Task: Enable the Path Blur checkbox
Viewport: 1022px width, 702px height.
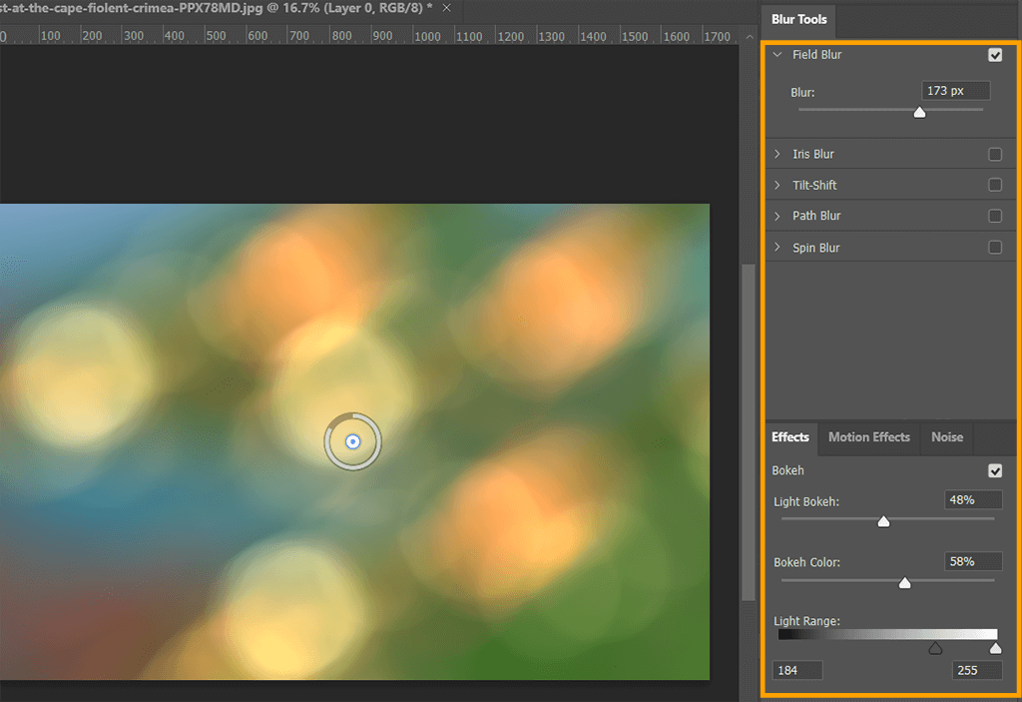Action: click(995, 216)
